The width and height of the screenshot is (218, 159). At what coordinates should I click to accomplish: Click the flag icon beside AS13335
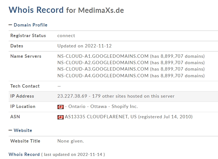click(x=61, y=117)
